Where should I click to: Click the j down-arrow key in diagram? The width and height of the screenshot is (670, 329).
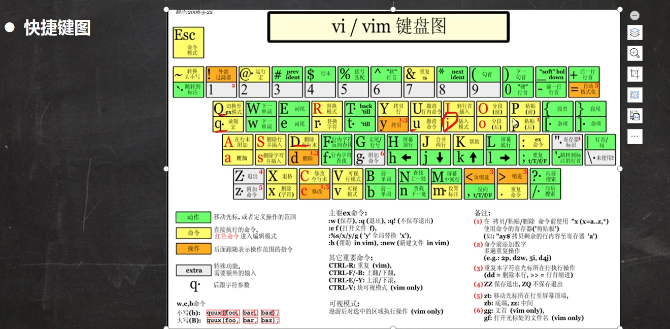435,158
